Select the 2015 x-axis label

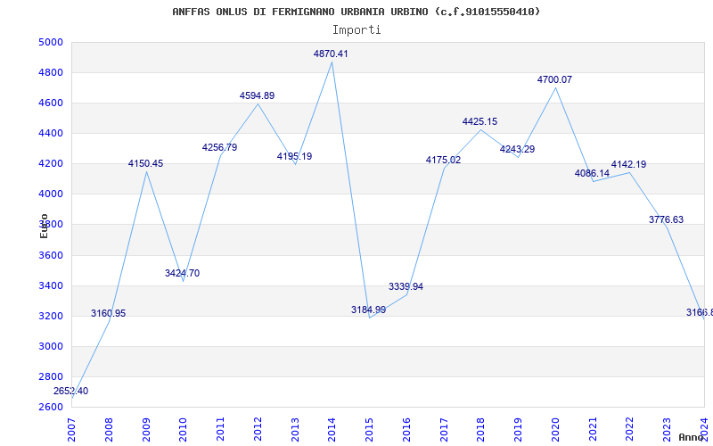pyautogui.click(x=369, y=430)
